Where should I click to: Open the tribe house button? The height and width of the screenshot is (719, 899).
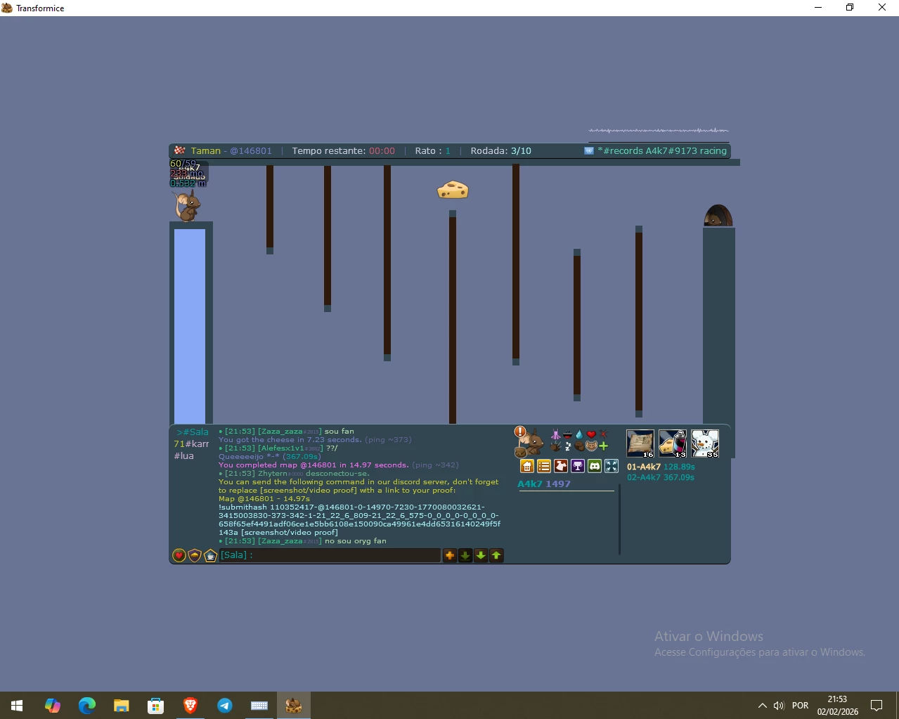(x=527, y=466)
